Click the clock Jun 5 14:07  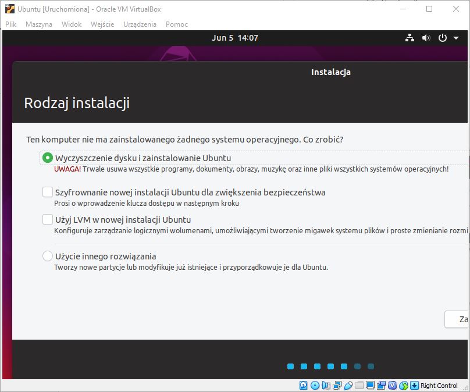pos(235,38)
